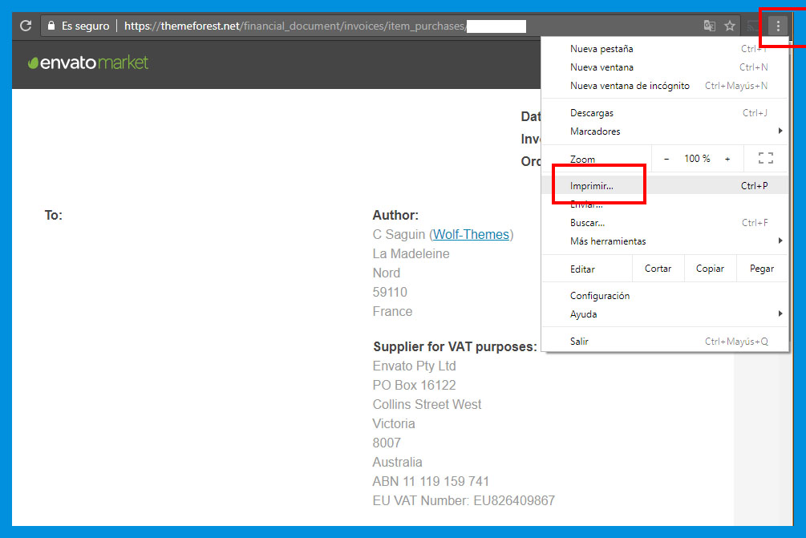Click the Es seguro security label

[85, 26]
